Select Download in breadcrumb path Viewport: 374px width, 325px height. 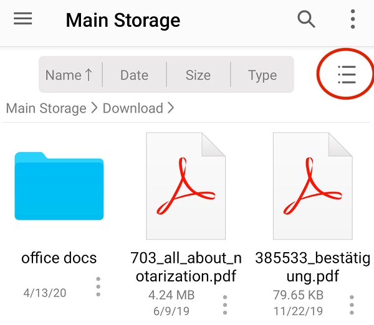133,108
